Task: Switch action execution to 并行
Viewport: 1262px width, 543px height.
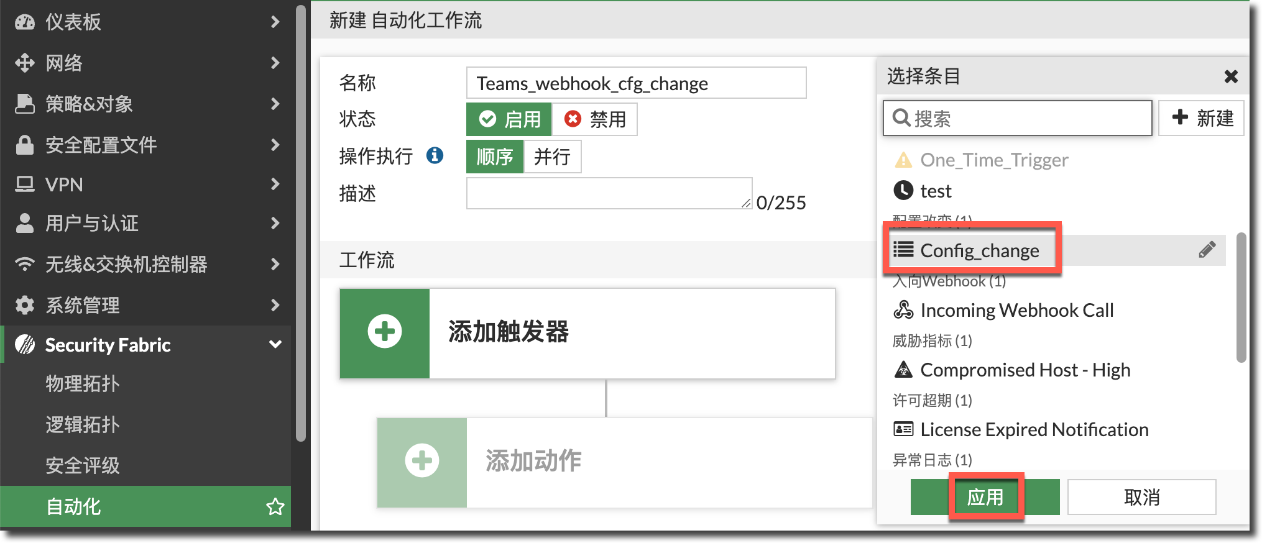Action: click(x=552, y=157)
